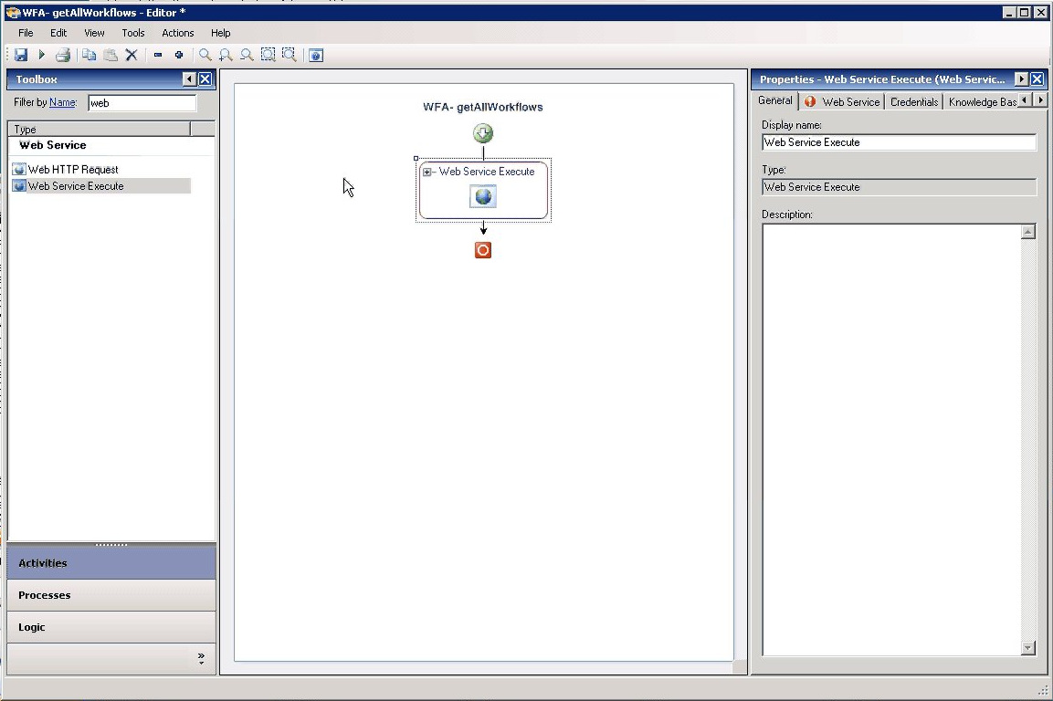1053x701 pixels.
Task: Switch to the General properties tab
Action: 775,100
